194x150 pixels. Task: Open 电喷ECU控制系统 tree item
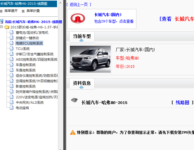click(x=29, y=43)
